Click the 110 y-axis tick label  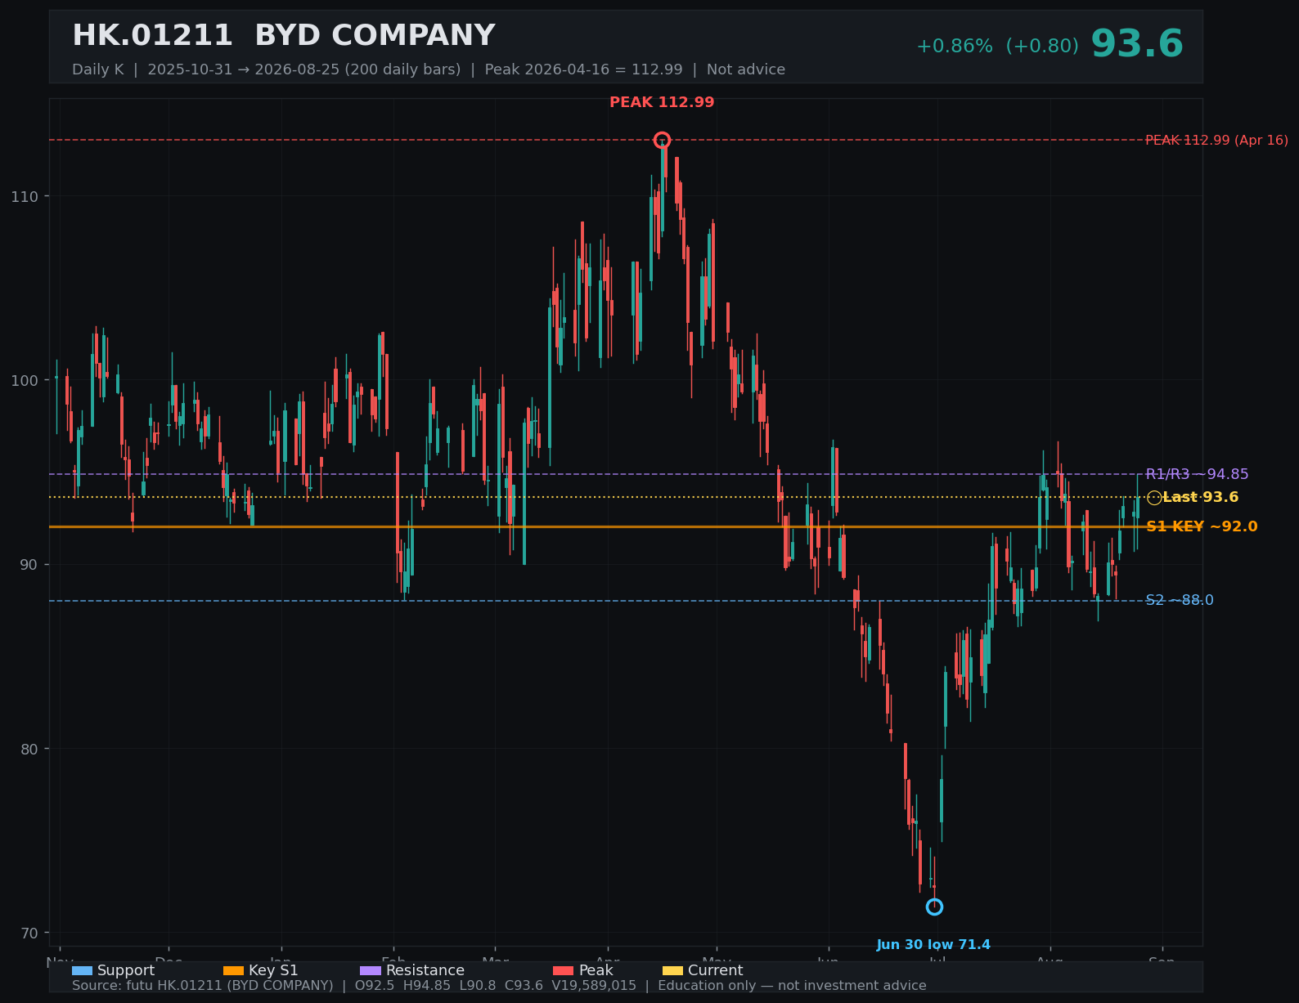pos(25,196)
